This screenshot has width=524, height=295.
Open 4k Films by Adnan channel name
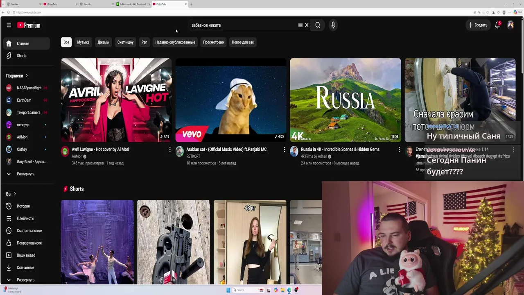pos(314,157)
